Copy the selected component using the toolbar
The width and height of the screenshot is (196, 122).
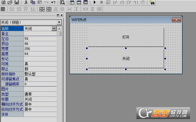pyautogui.click(x=33, y=2)
